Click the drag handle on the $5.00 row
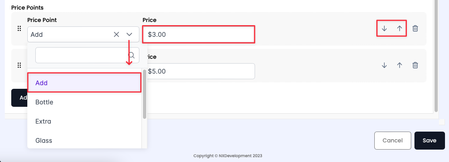Image resolution: width=449 pixels, height=162 pixels. [x=19, y=65]
